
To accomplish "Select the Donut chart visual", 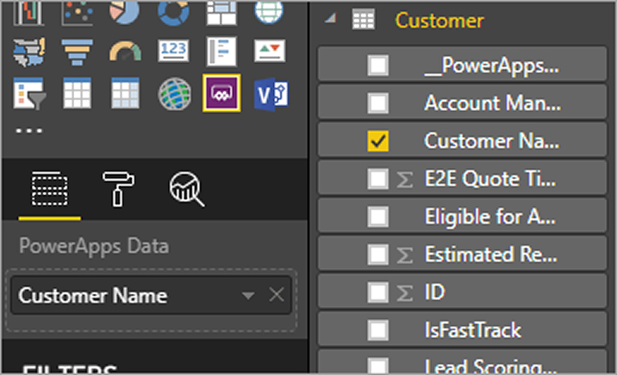I will point(173,12).
